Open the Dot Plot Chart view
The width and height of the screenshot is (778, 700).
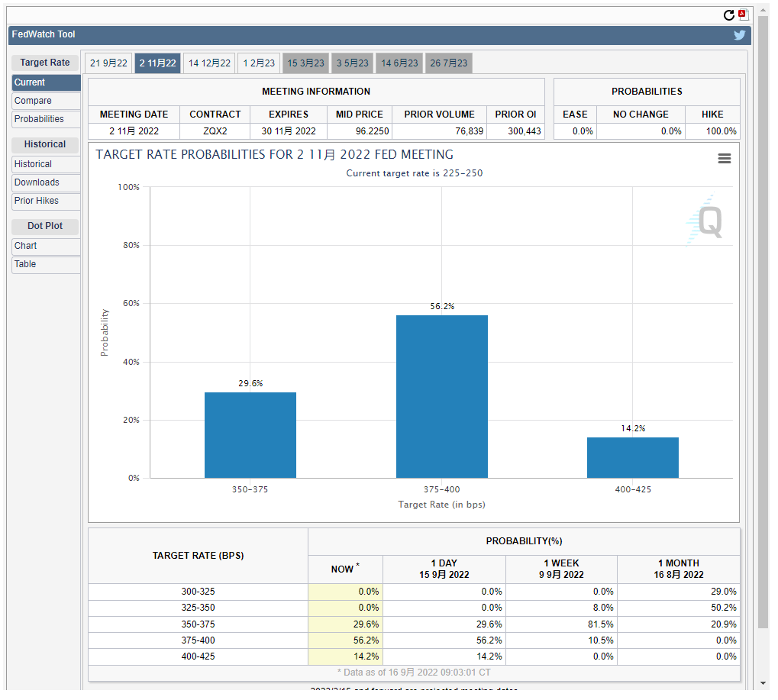coord(46,246)
